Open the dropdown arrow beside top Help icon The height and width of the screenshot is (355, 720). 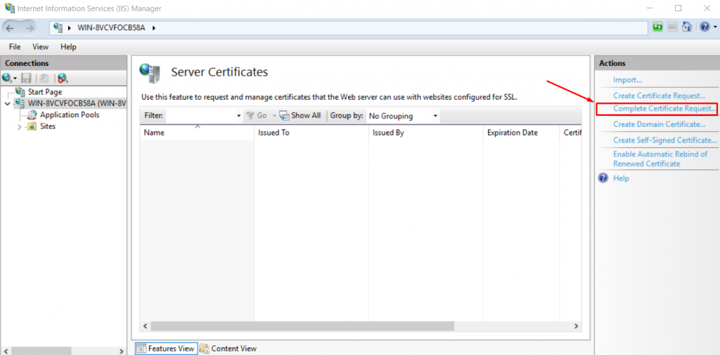(715, 28)
